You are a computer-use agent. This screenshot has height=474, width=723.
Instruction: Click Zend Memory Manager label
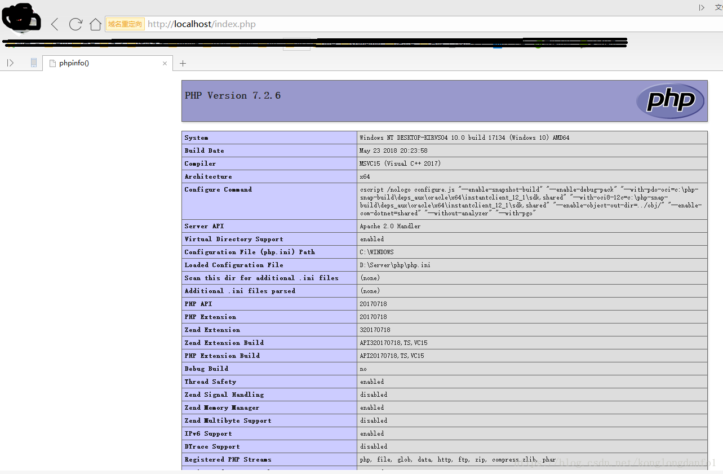tap(222, 407)
